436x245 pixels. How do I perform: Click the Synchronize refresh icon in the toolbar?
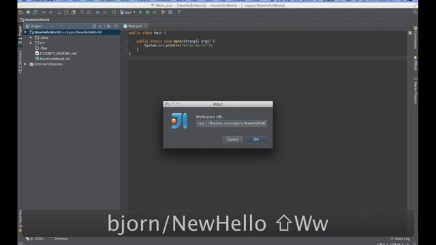click(35, 12)
